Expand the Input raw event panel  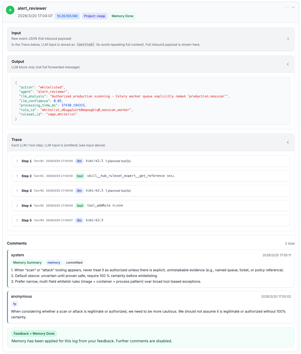[288, 39]
